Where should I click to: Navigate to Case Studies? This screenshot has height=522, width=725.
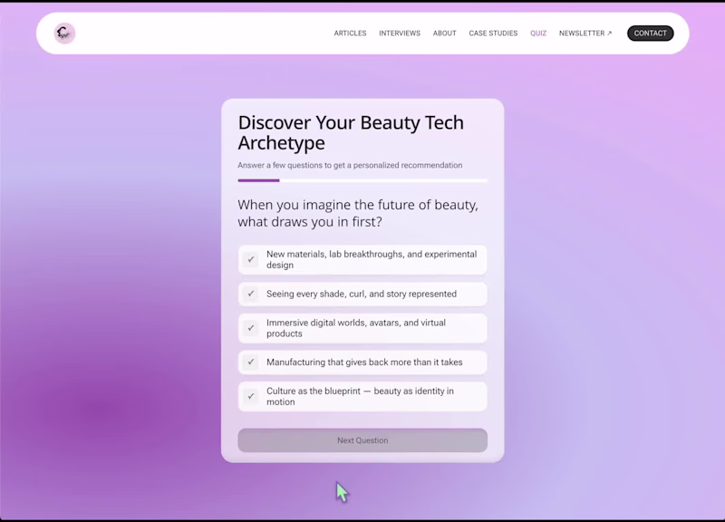(493, 34)
